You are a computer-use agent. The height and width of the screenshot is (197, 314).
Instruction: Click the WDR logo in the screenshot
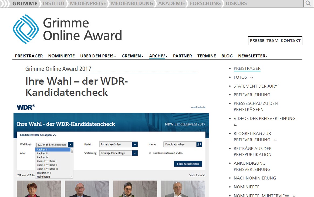click(26, 107)
